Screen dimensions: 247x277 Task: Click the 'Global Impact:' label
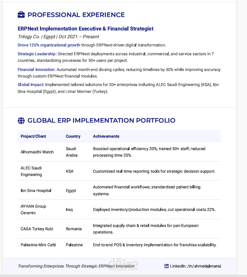(x=31, y=85)
